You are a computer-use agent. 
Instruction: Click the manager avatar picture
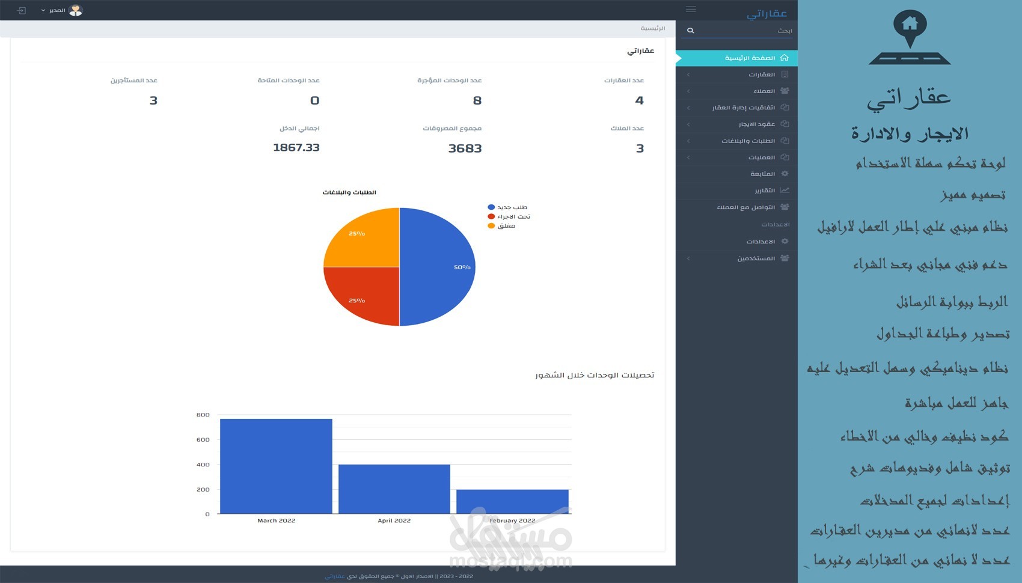[x=75, y=10]
